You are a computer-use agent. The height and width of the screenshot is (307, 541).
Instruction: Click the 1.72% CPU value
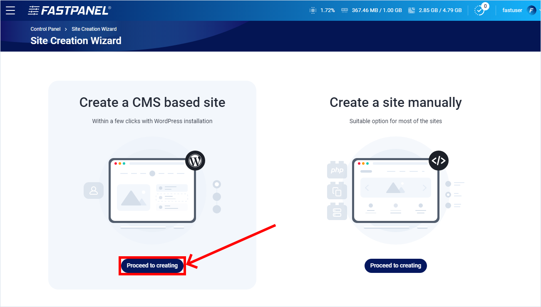click(x=328, y=10)
